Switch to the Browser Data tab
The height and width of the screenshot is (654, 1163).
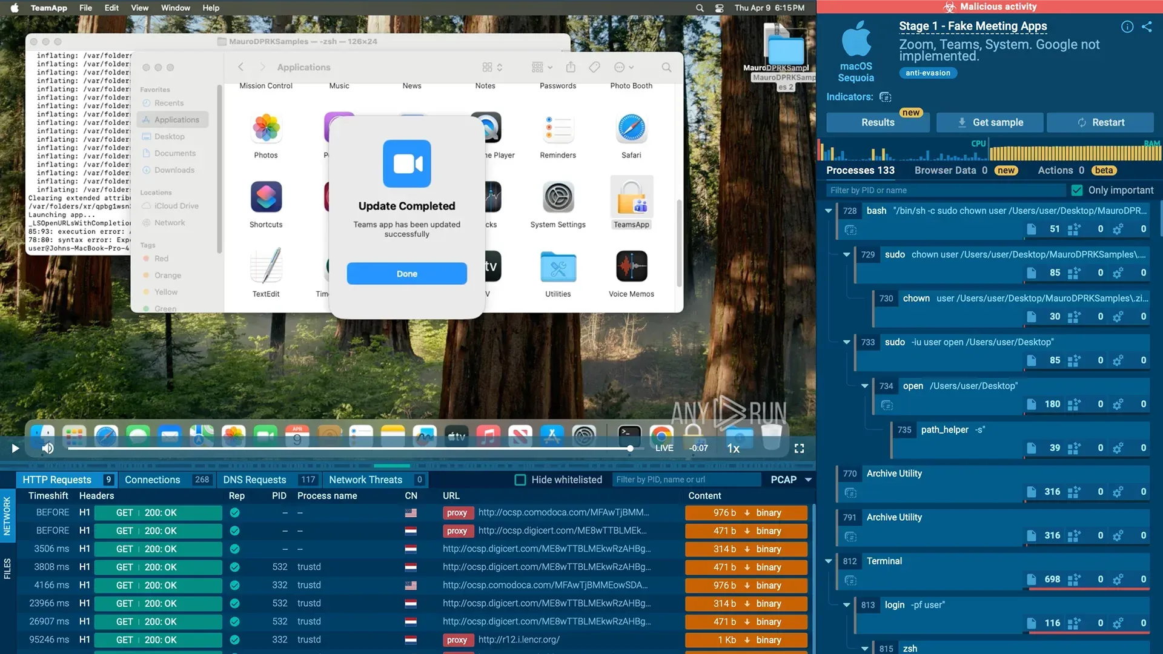point(966,171)
